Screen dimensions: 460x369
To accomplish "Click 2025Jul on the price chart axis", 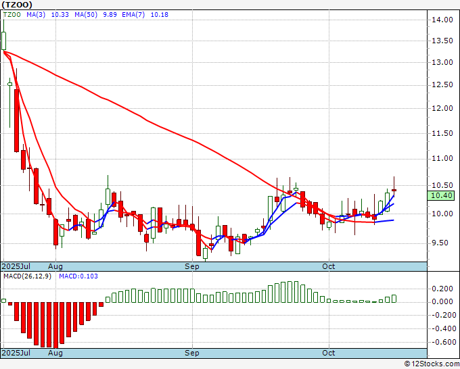I will click(16, 266).
